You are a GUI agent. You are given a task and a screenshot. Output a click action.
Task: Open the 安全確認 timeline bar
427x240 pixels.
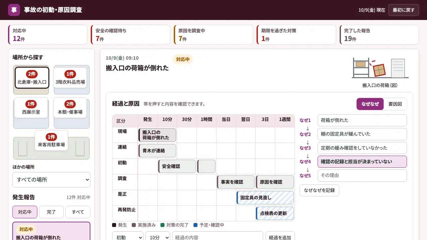click(177, 166)
